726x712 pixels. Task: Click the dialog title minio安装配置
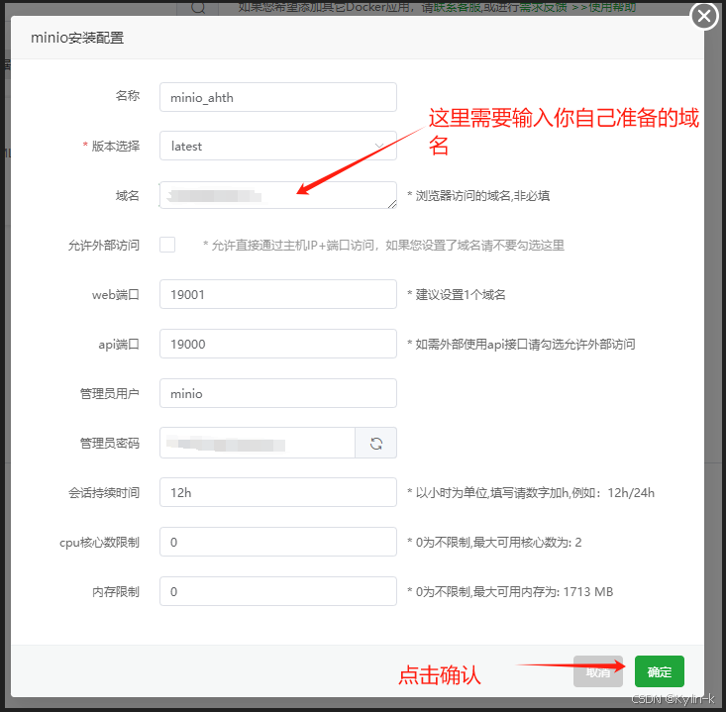point(77,38)
